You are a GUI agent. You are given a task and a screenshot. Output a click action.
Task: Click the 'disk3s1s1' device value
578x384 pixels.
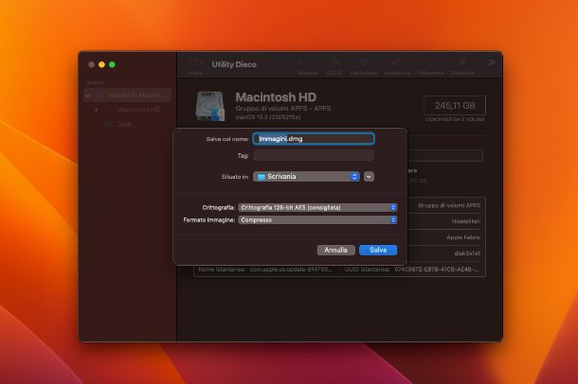467,253
